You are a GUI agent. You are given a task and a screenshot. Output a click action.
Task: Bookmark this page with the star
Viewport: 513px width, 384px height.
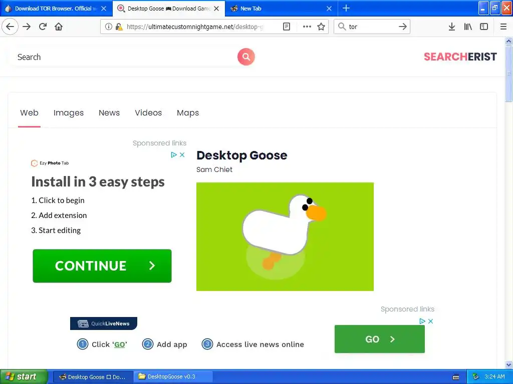click(x=321, y=26)
